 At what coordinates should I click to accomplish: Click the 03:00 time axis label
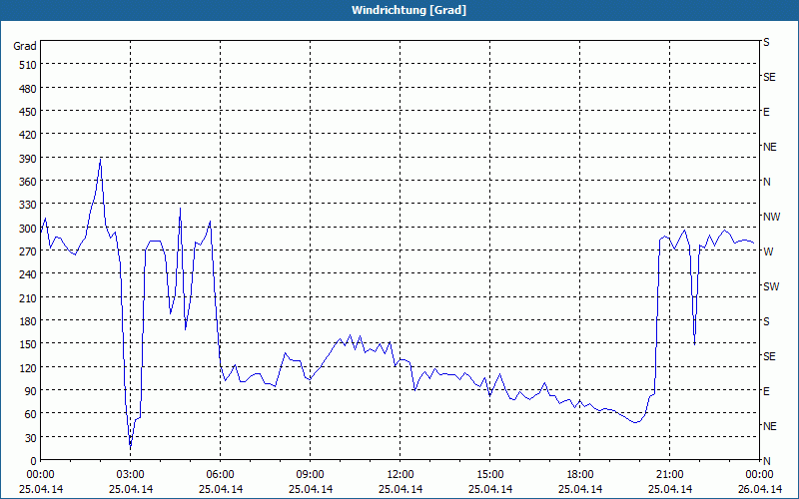(130, 475)
